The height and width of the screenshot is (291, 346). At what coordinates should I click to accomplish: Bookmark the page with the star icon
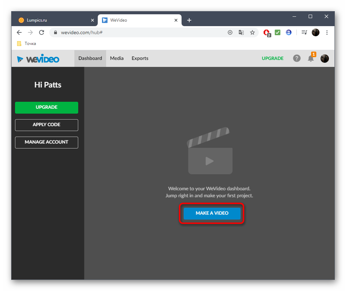point(252,33)
